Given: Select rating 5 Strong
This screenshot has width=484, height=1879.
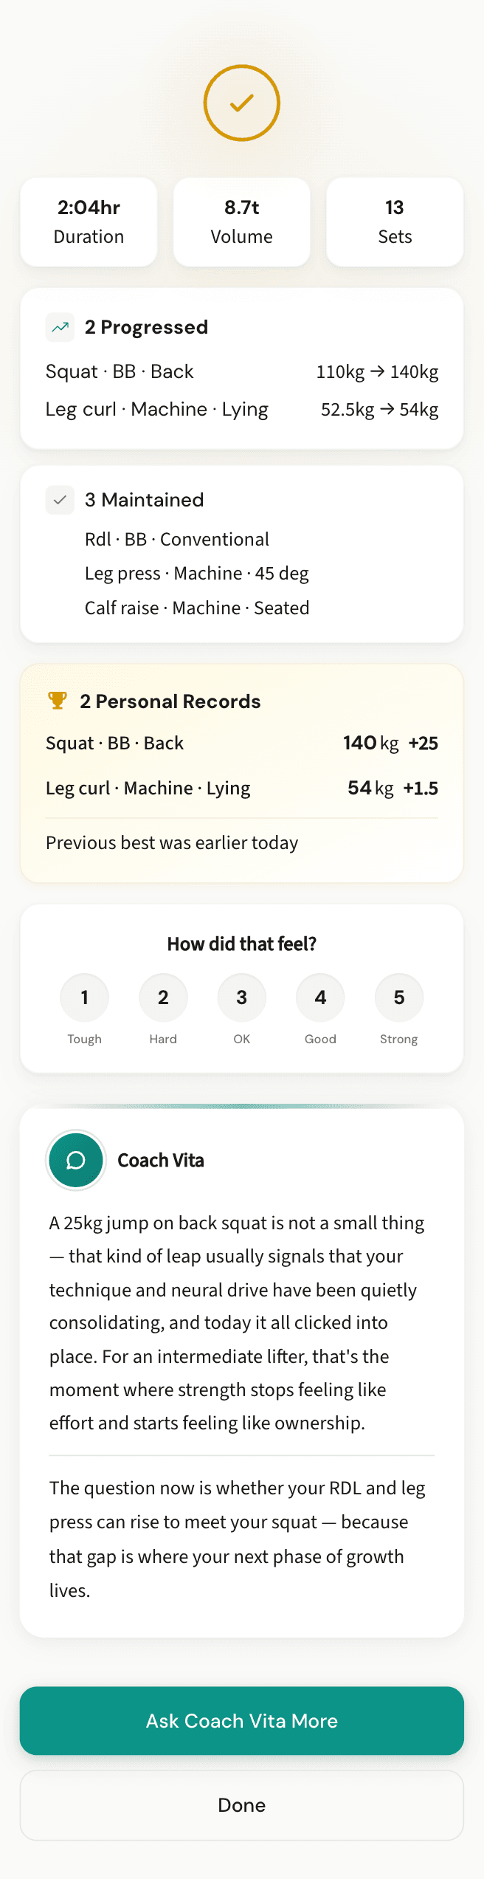Looking at the screenshot, I should [398, 997].
